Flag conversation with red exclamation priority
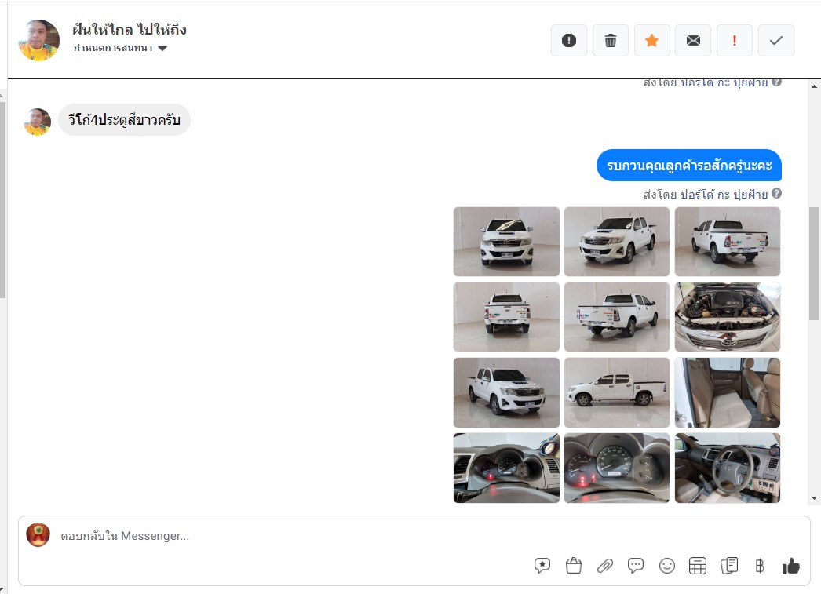This screenshot has width=821, height=594. [734, 40]
